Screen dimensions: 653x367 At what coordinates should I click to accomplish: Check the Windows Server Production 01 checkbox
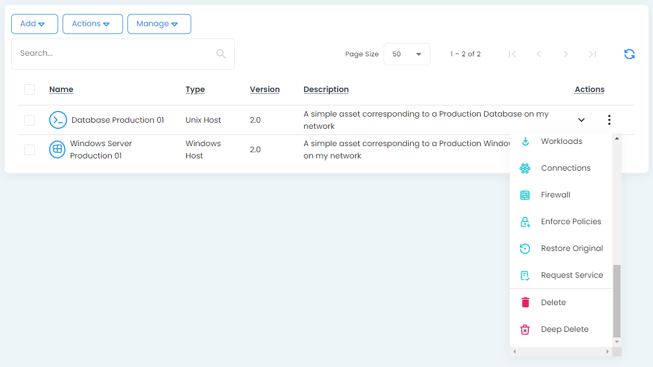click(30, 149)
